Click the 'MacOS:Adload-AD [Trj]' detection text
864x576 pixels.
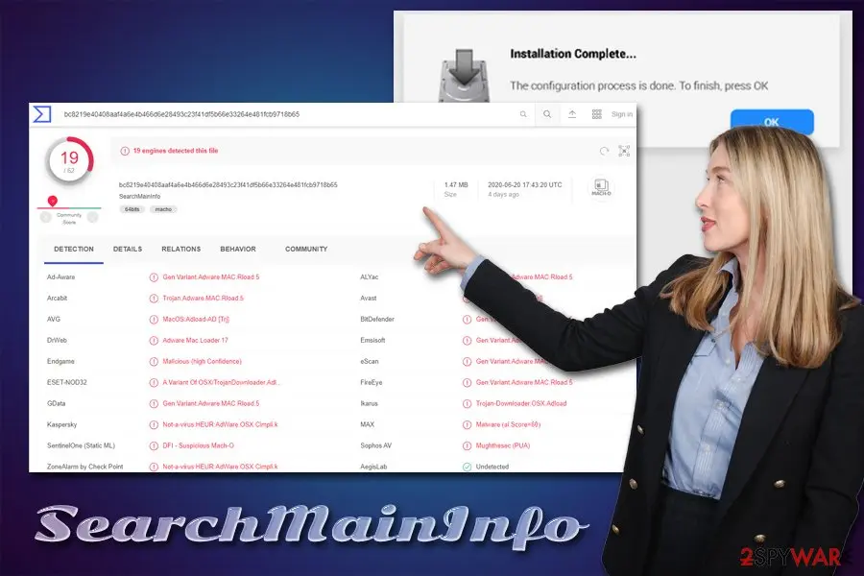196,319
